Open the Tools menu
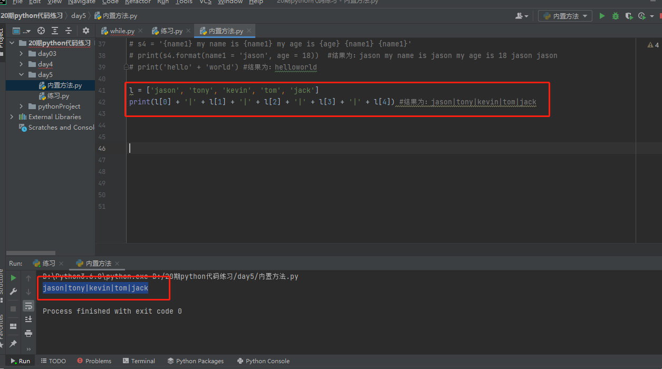Viewport: 662px width, 369px height. click(184, 2)
